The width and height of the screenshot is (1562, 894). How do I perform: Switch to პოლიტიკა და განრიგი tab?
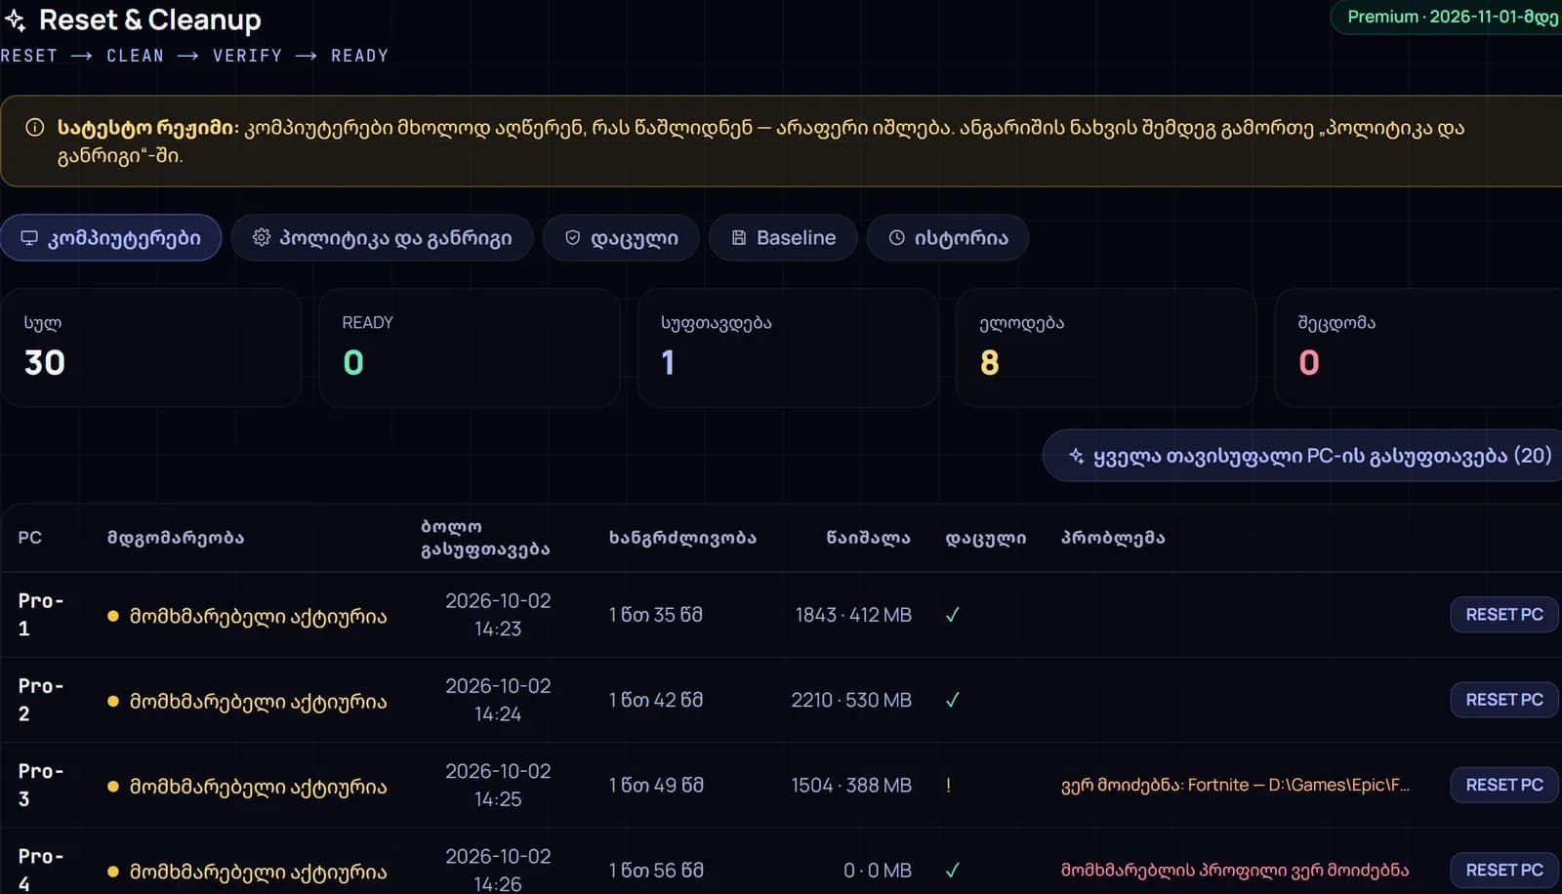[382, 237]
